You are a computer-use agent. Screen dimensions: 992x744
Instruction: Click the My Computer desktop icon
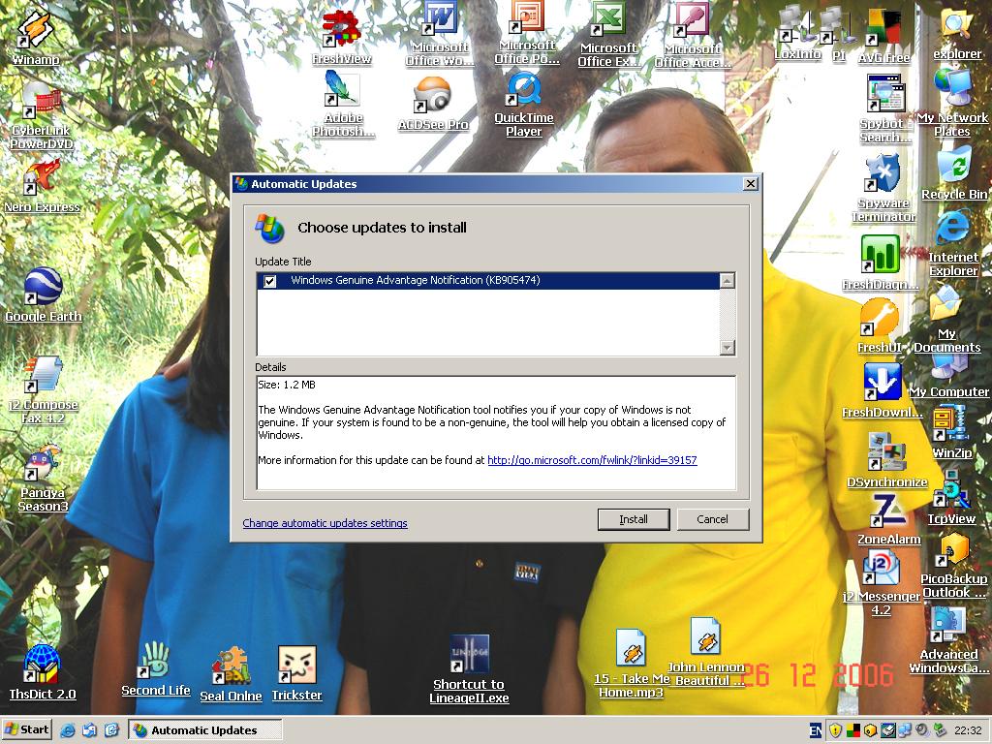point(949,377)
